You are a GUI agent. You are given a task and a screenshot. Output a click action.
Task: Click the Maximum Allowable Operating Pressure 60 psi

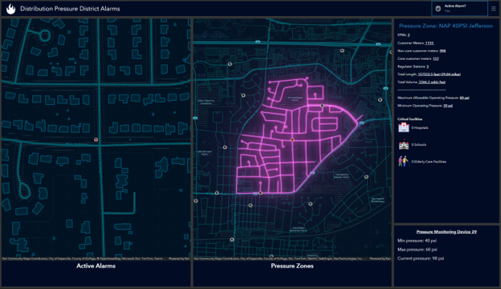[464, 98]
